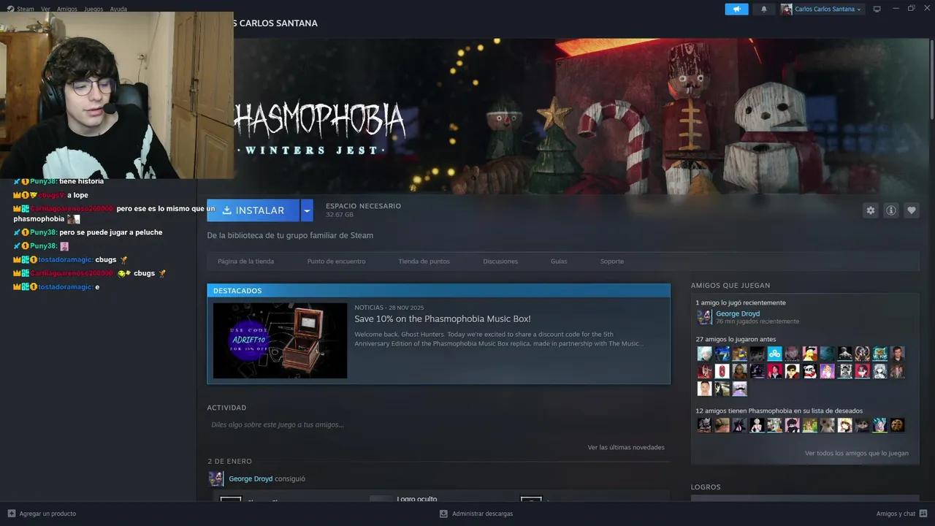The height and width of the screenshot is (526, 935).
Task: Expand install options arrow beside INSTALAR
Action: [x=307, y=210]
